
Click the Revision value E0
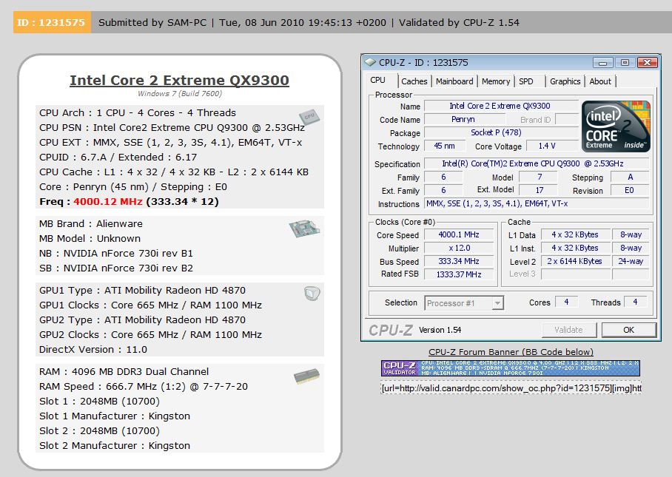pyautogui.click(x=629, y=191)
